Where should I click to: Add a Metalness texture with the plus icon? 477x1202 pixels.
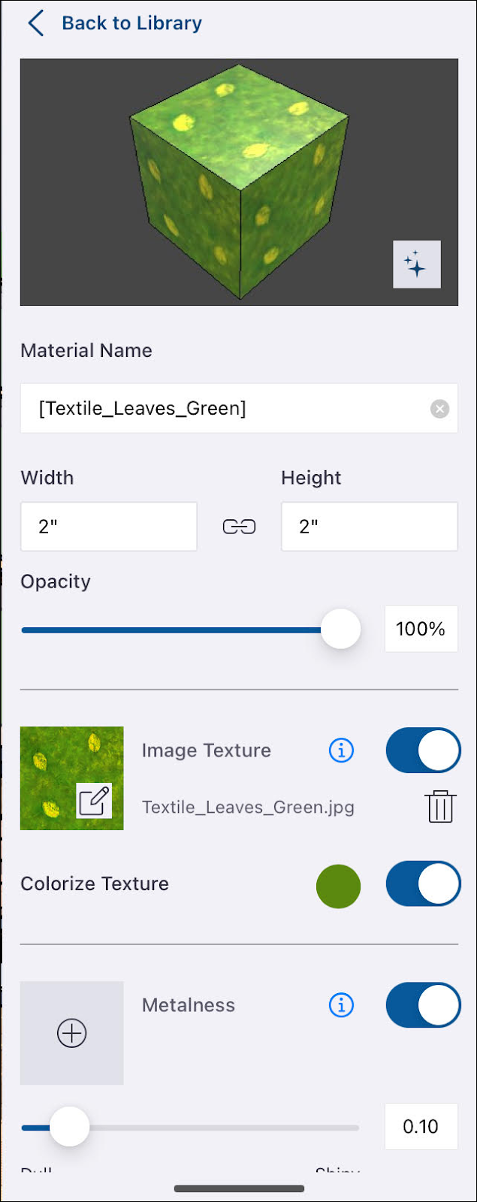pos(71,1032)
